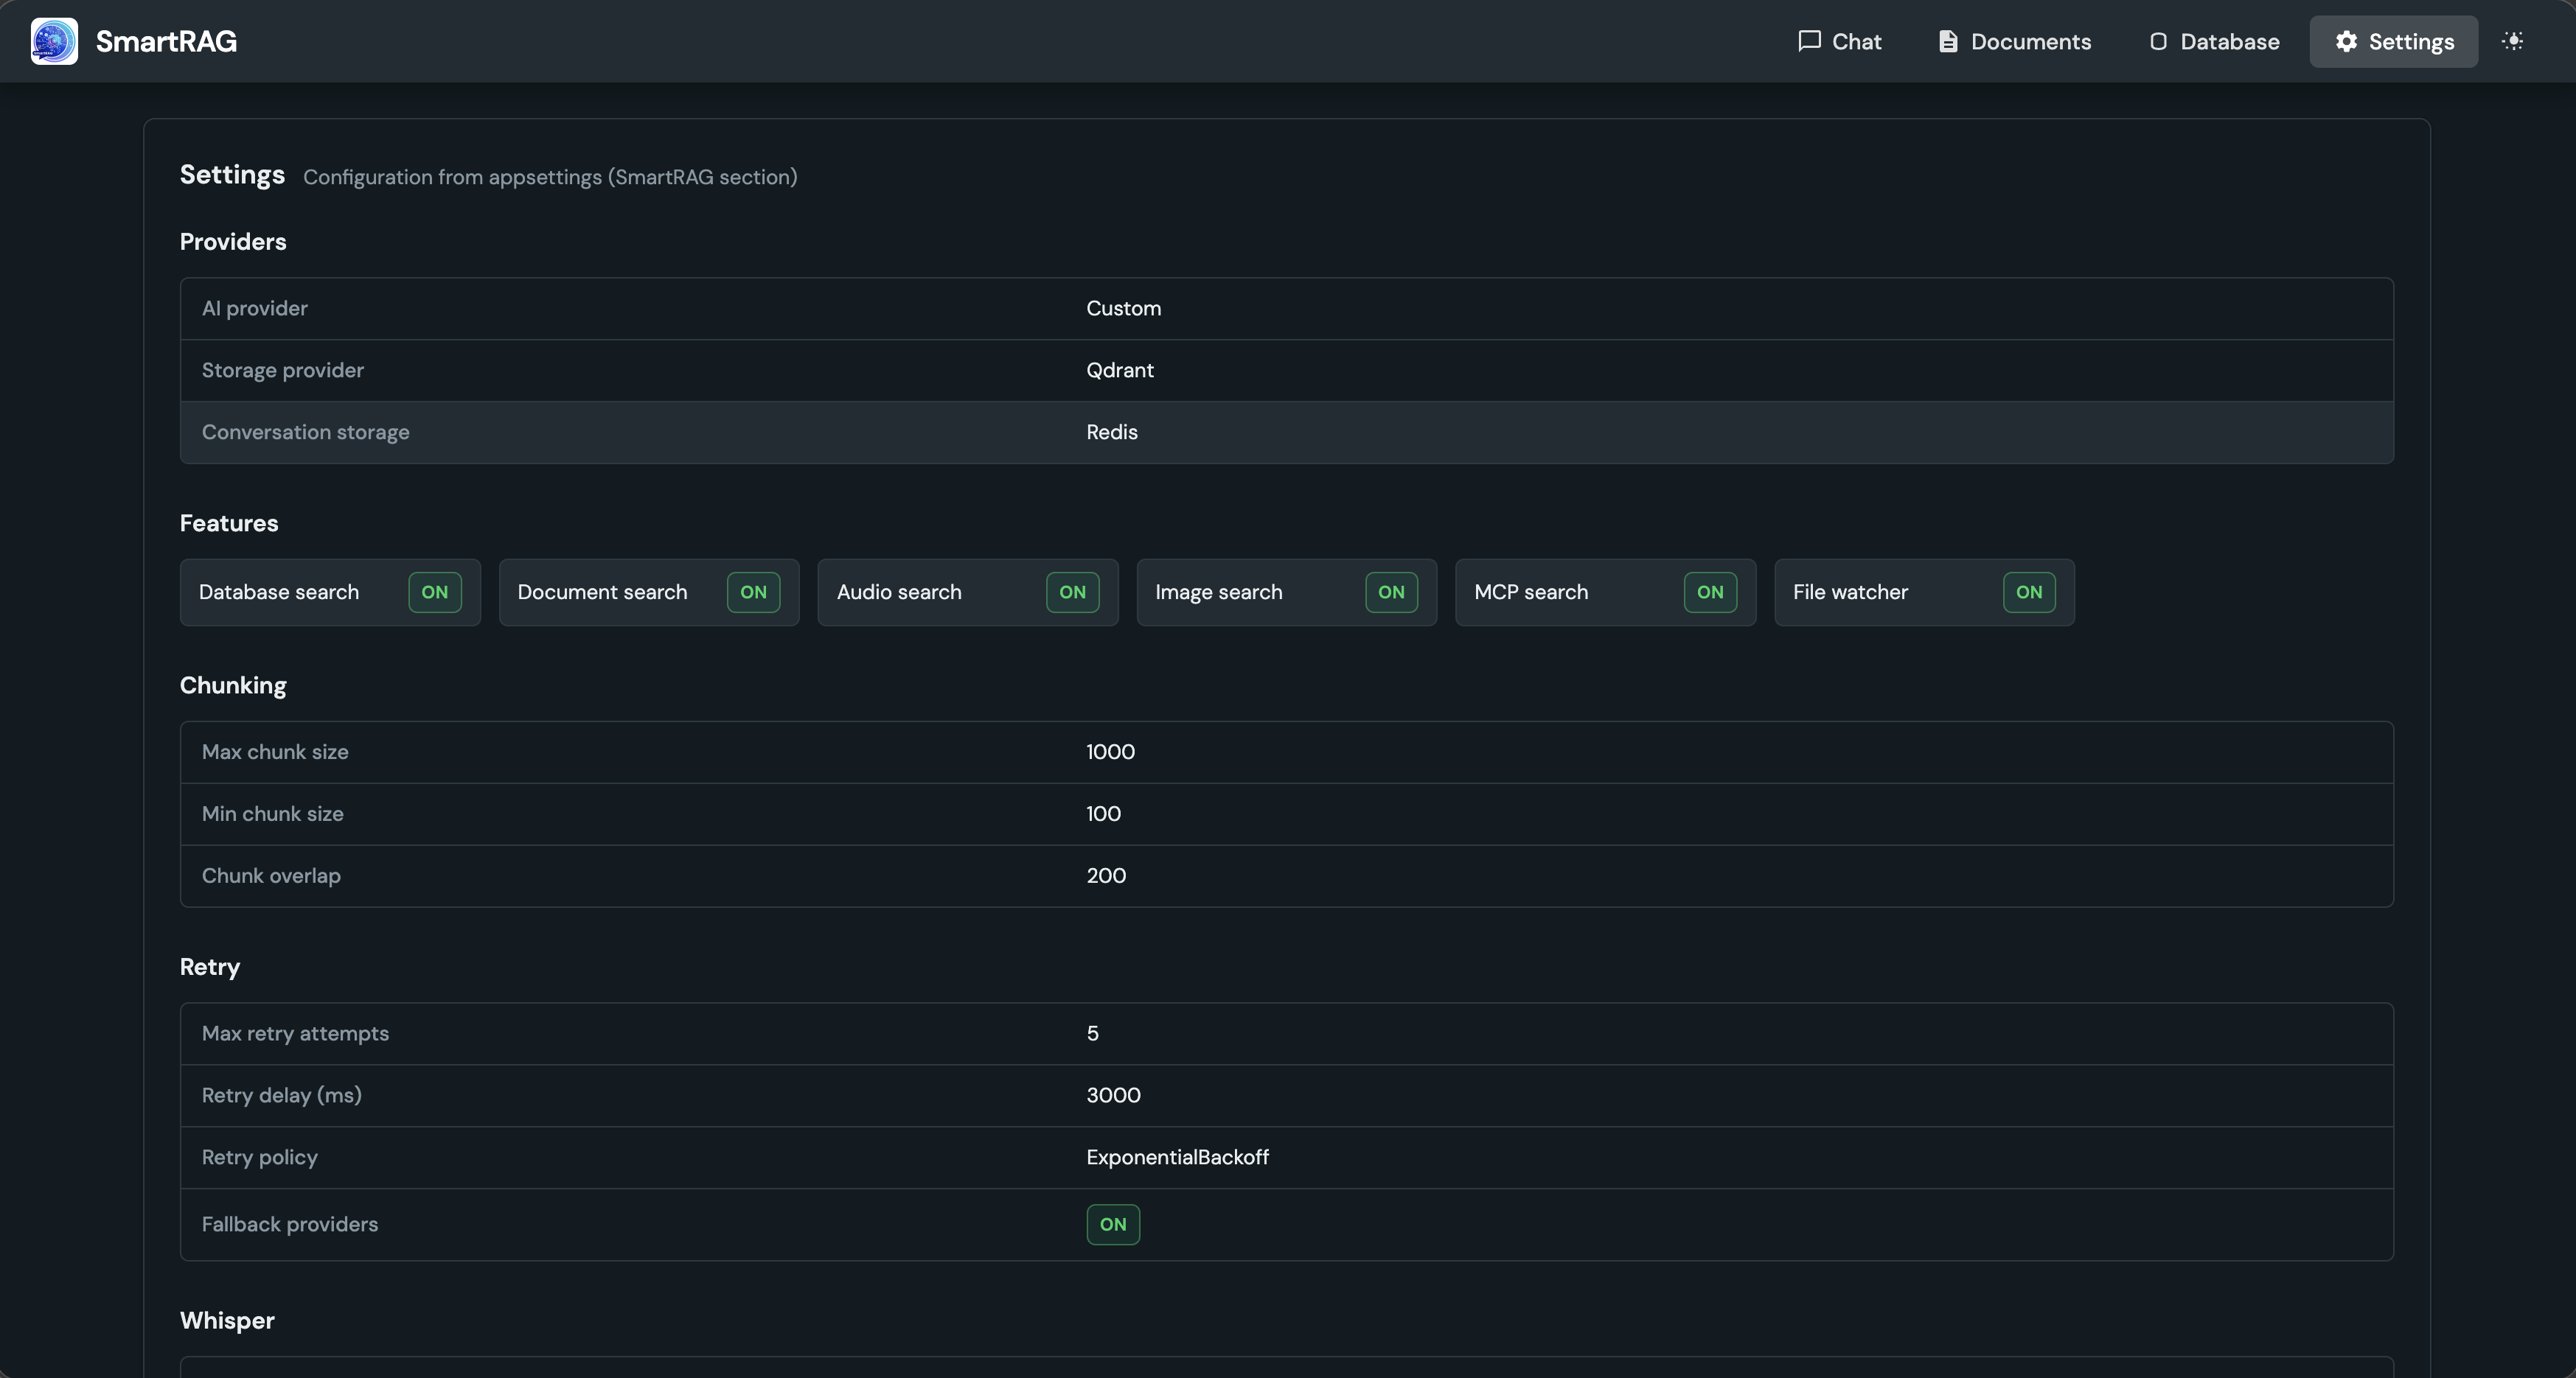This screenshot has width=2576, height=1378.
Task: Click the Document search feature label
Action: click(x=602, y=592)
